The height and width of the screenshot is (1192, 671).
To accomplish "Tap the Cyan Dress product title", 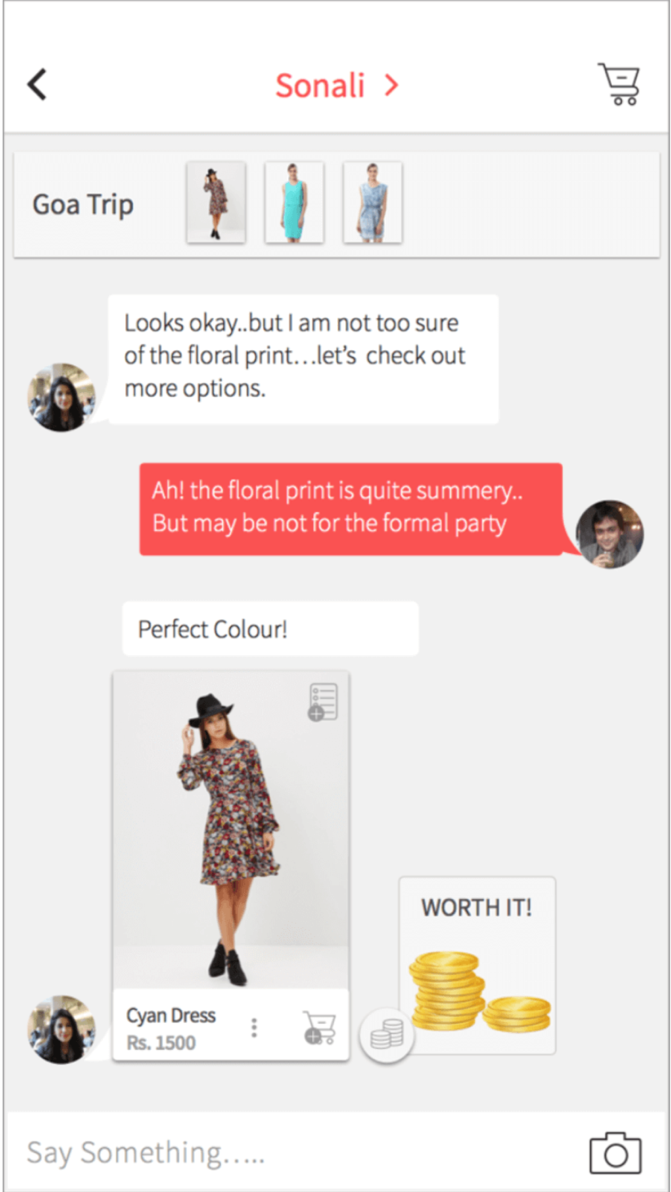I will [171, 1016].
